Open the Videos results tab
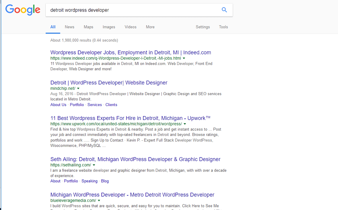 (x=130, y=27)
